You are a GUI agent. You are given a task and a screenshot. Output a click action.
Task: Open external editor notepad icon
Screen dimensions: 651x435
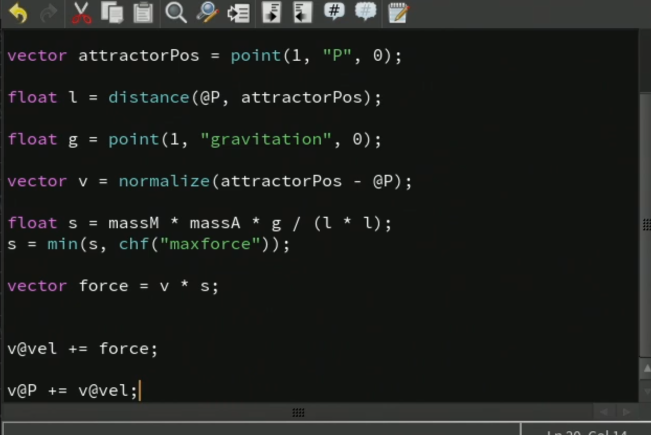click(x=398, y=13)
